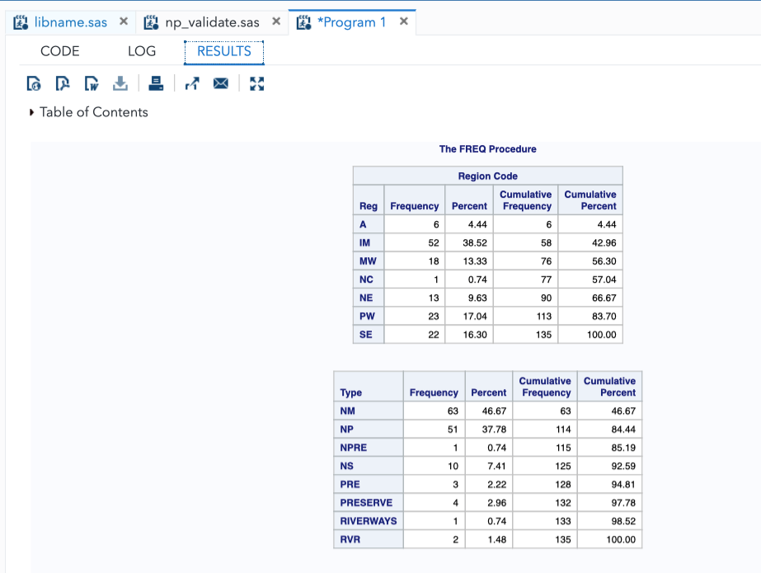
Task: Download results as HTML file icon
Action: (x=33, y=82)
